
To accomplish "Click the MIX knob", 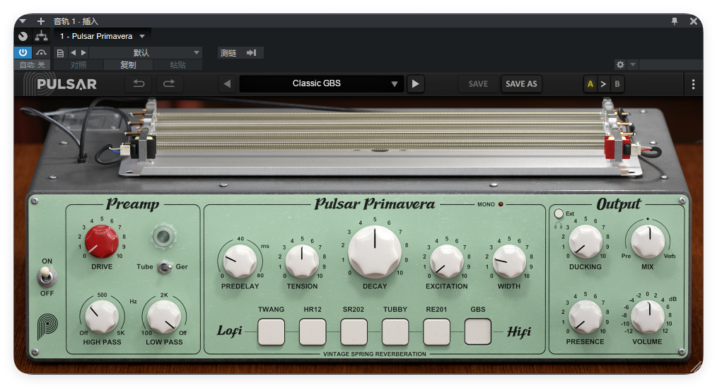I will (648, 241).
